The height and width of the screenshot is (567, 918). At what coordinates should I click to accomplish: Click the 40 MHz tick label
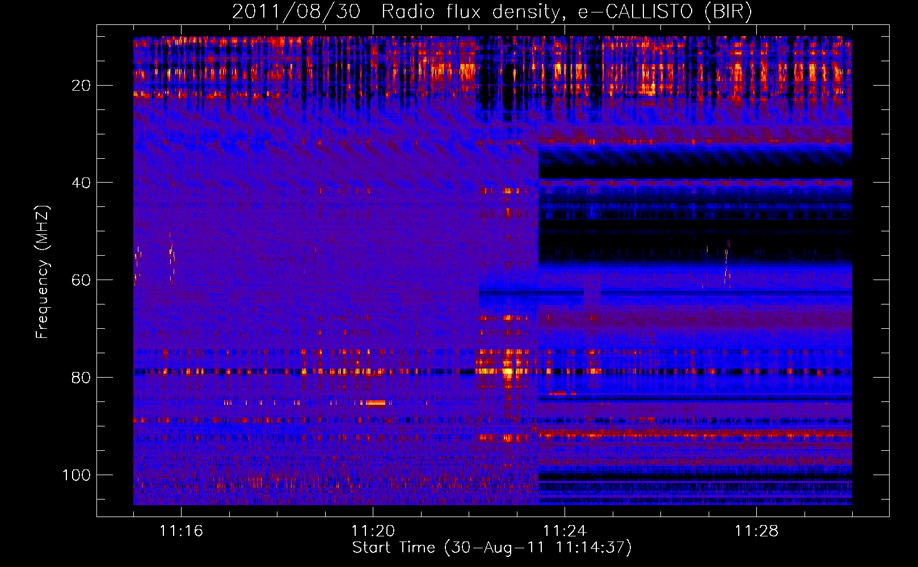(x=81, y=183)
